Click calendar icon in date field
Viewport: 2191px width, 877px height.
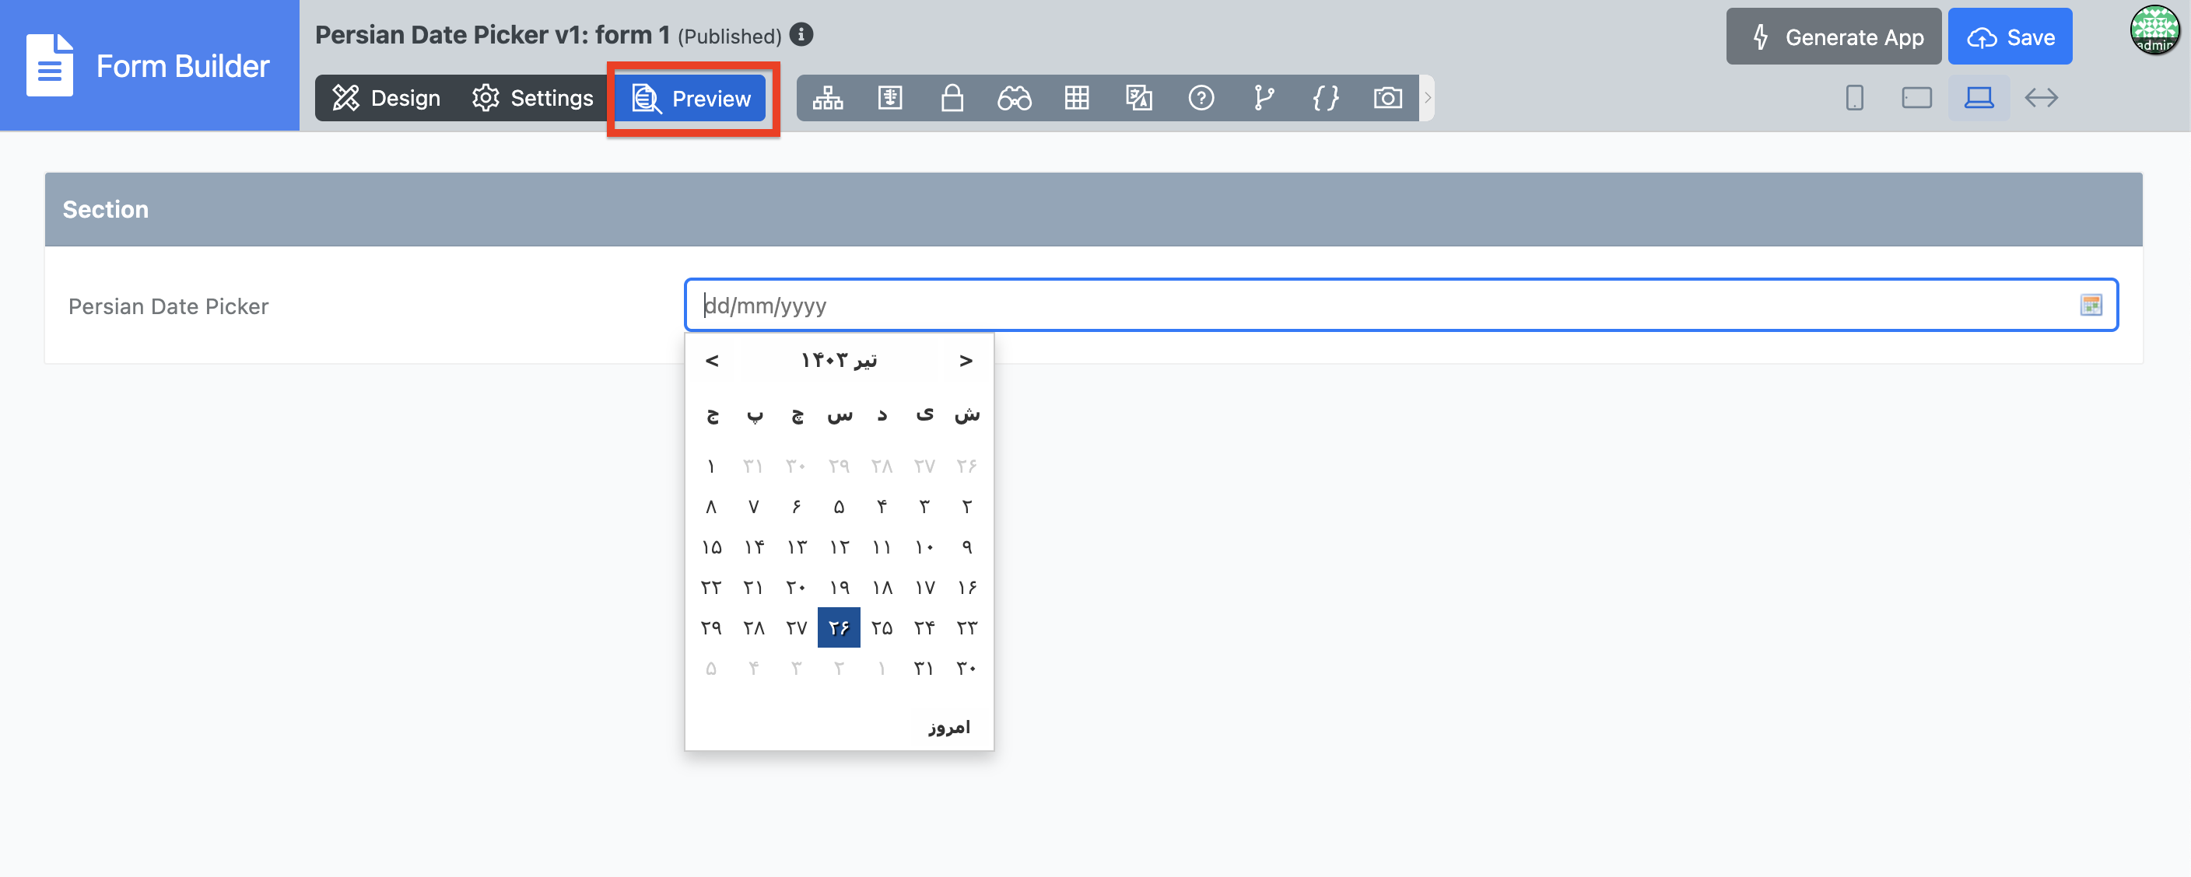pos(2090,305)
